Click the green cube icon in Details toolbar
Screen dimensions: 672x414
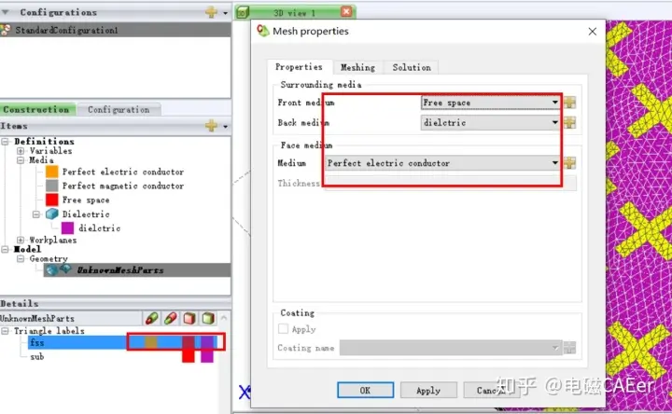208,318
